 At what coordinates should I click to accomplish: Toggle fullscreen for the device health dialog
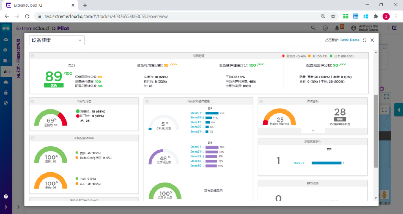coord(364,40)
